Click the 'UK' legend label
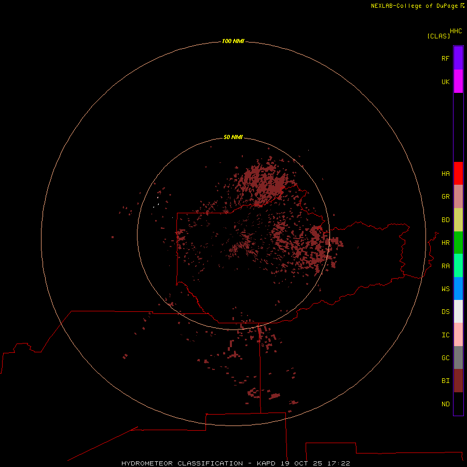This screenshot has height=467, width=467. pos(445,81)
